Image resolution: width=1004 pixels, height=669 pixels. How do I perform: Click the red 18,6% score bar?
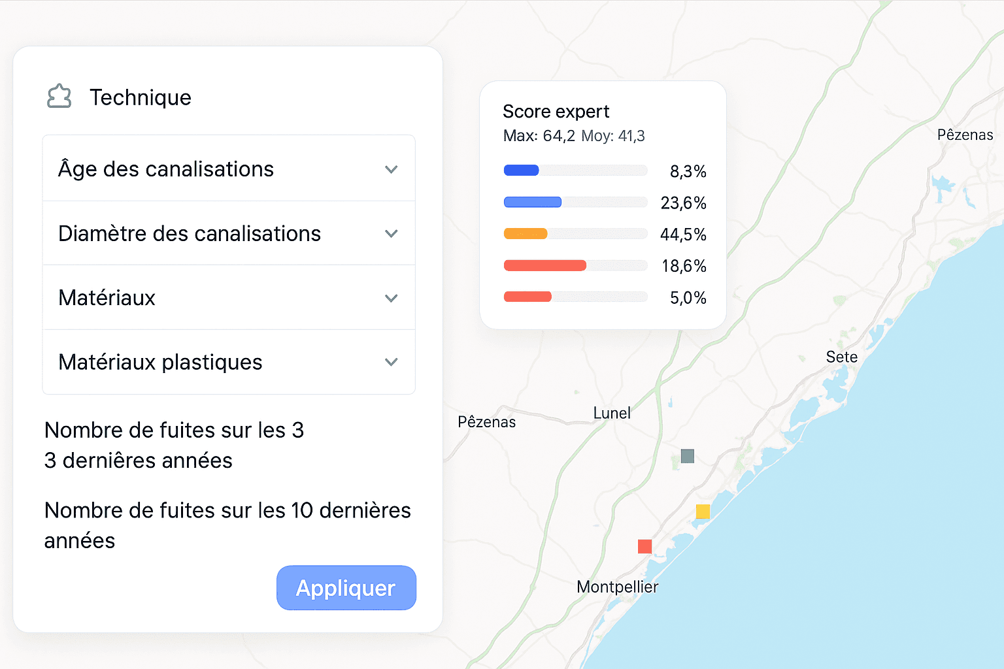point(545,265)
